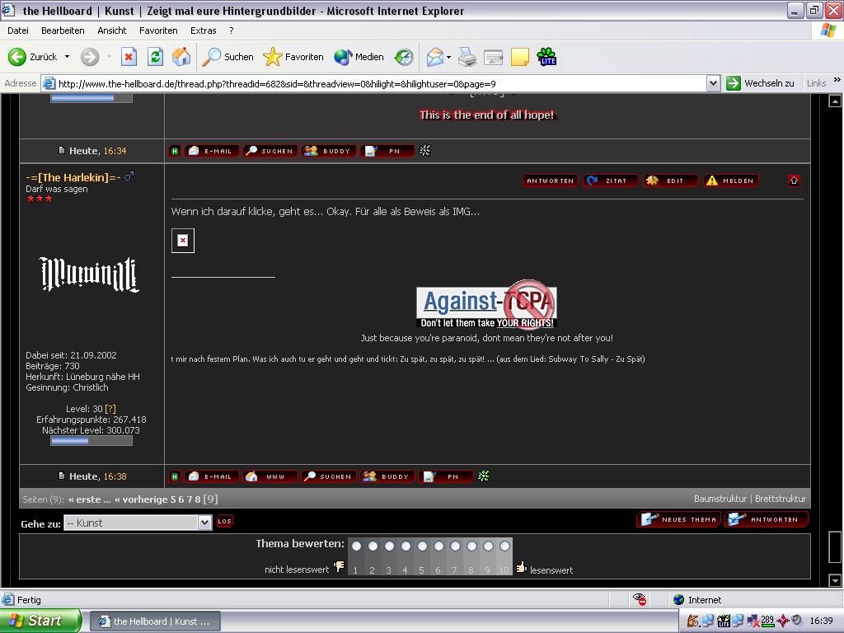Click the Windows Start button

(x=40, y=621)
